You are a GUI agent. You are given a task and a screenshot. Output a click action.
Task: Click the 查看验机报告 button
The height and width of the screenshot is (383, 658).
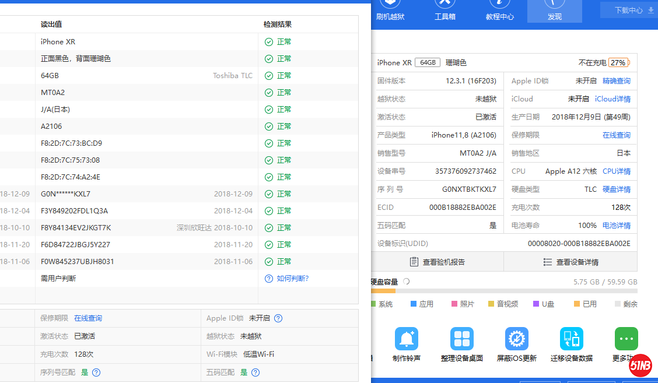coord(437,262)
